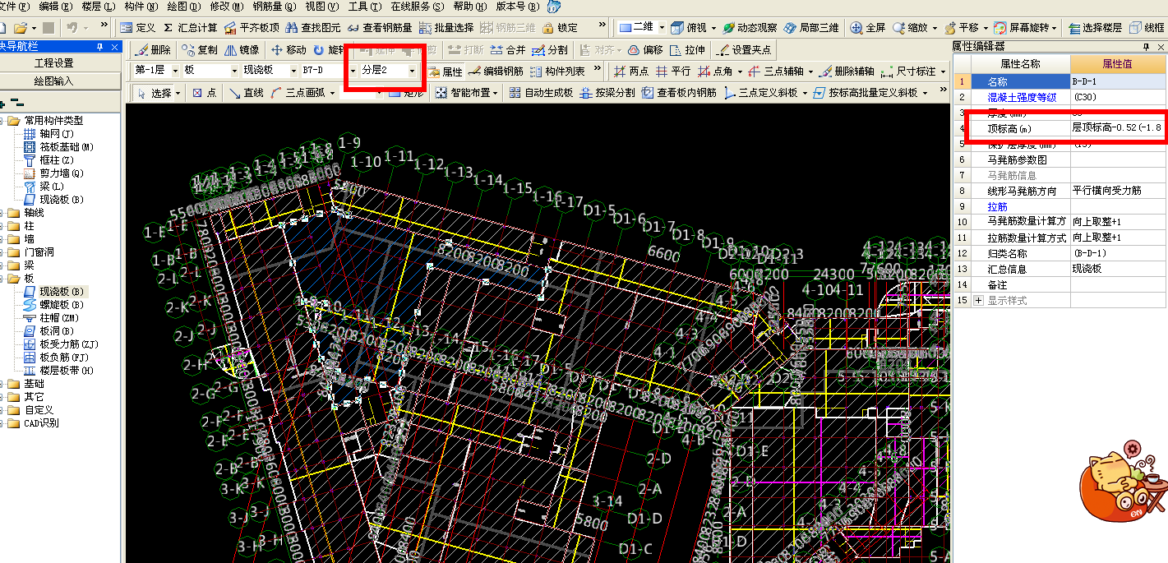Select 两点 two-point auxiliary axis tool
This screenshot has width=1168, height=563.
631,72
